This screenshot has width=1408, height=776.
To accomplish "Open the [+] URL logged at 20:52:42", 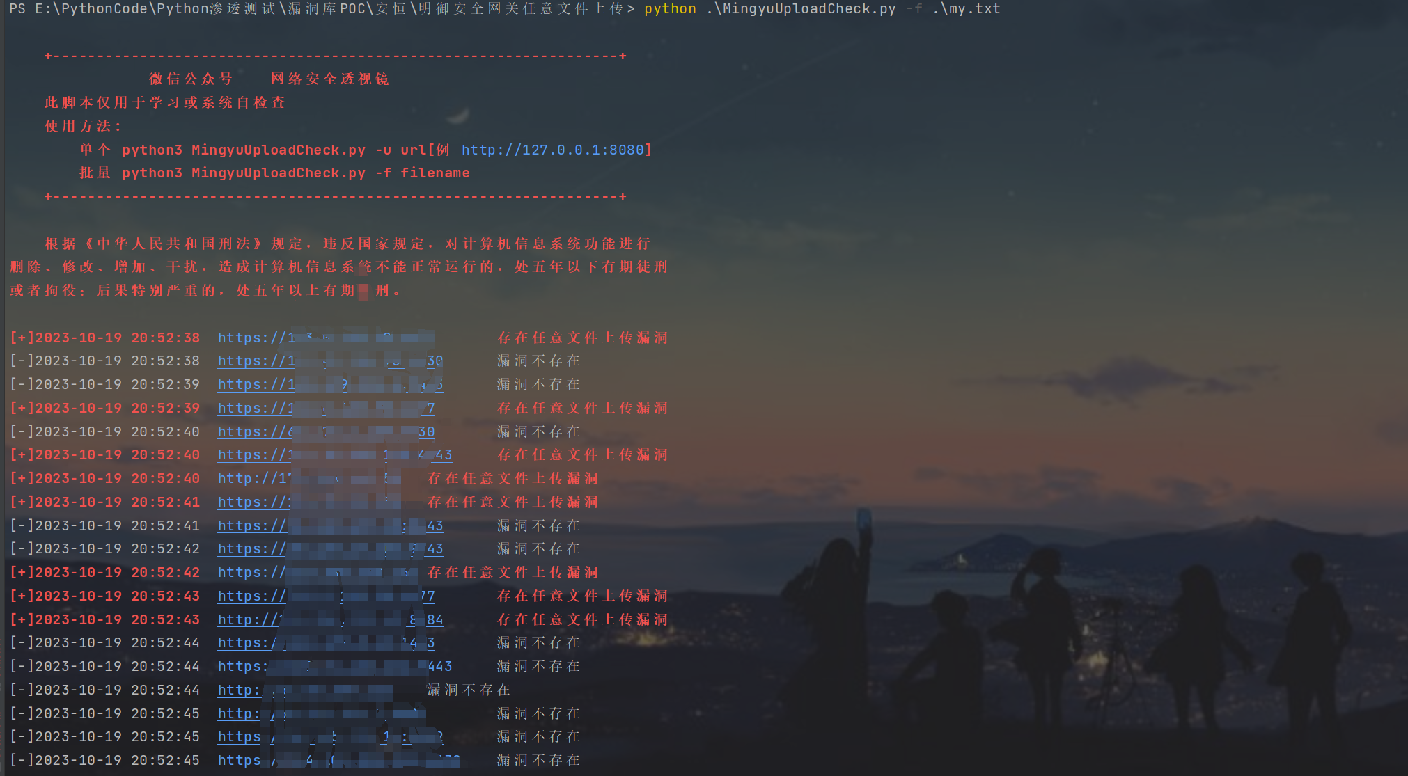I will tap(252, 573).
